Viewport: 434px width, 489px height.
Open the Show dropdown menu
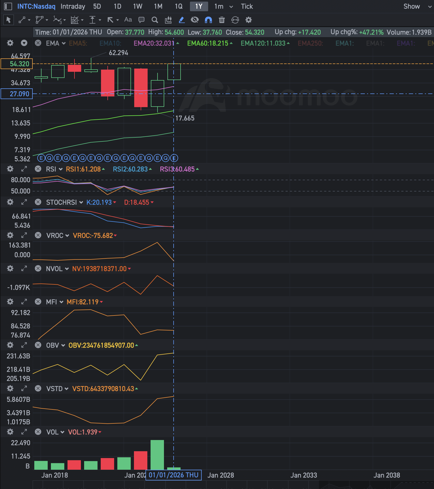pos(417,6)
